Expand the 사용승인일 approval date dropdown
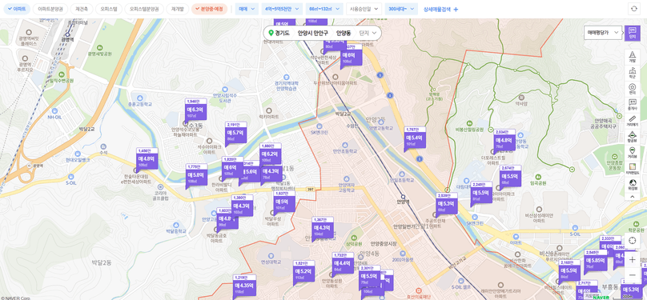Image resolution: width=647 pixels, height=300 pixels. pos(364,9)
